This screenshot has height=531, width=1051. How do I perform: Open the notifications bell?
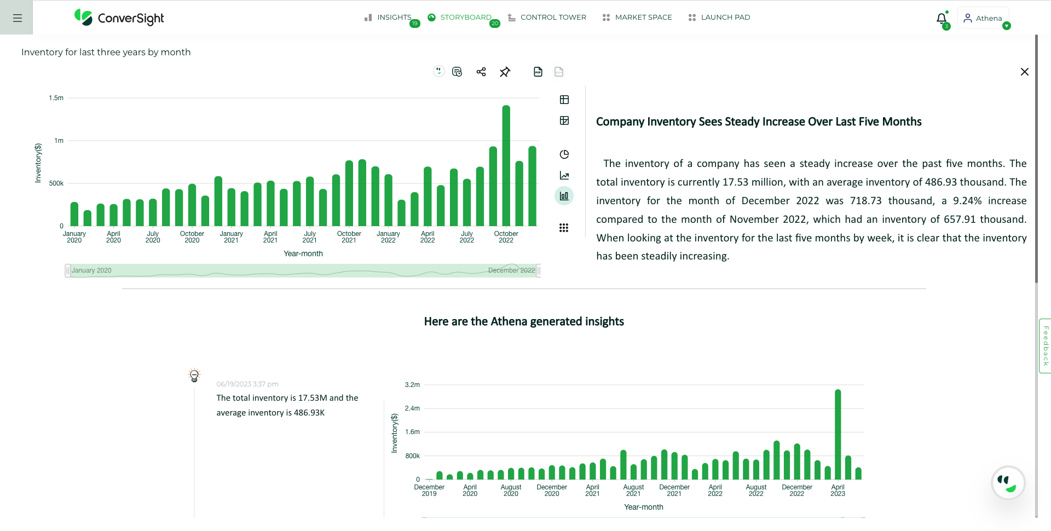[942, 19]
